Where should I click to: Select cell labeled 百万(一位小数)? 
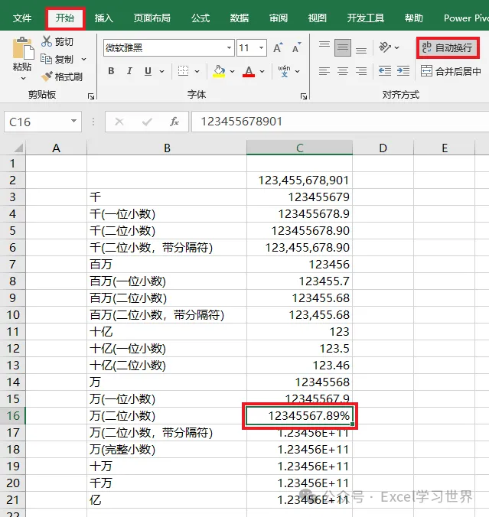[x=167, y=281]
